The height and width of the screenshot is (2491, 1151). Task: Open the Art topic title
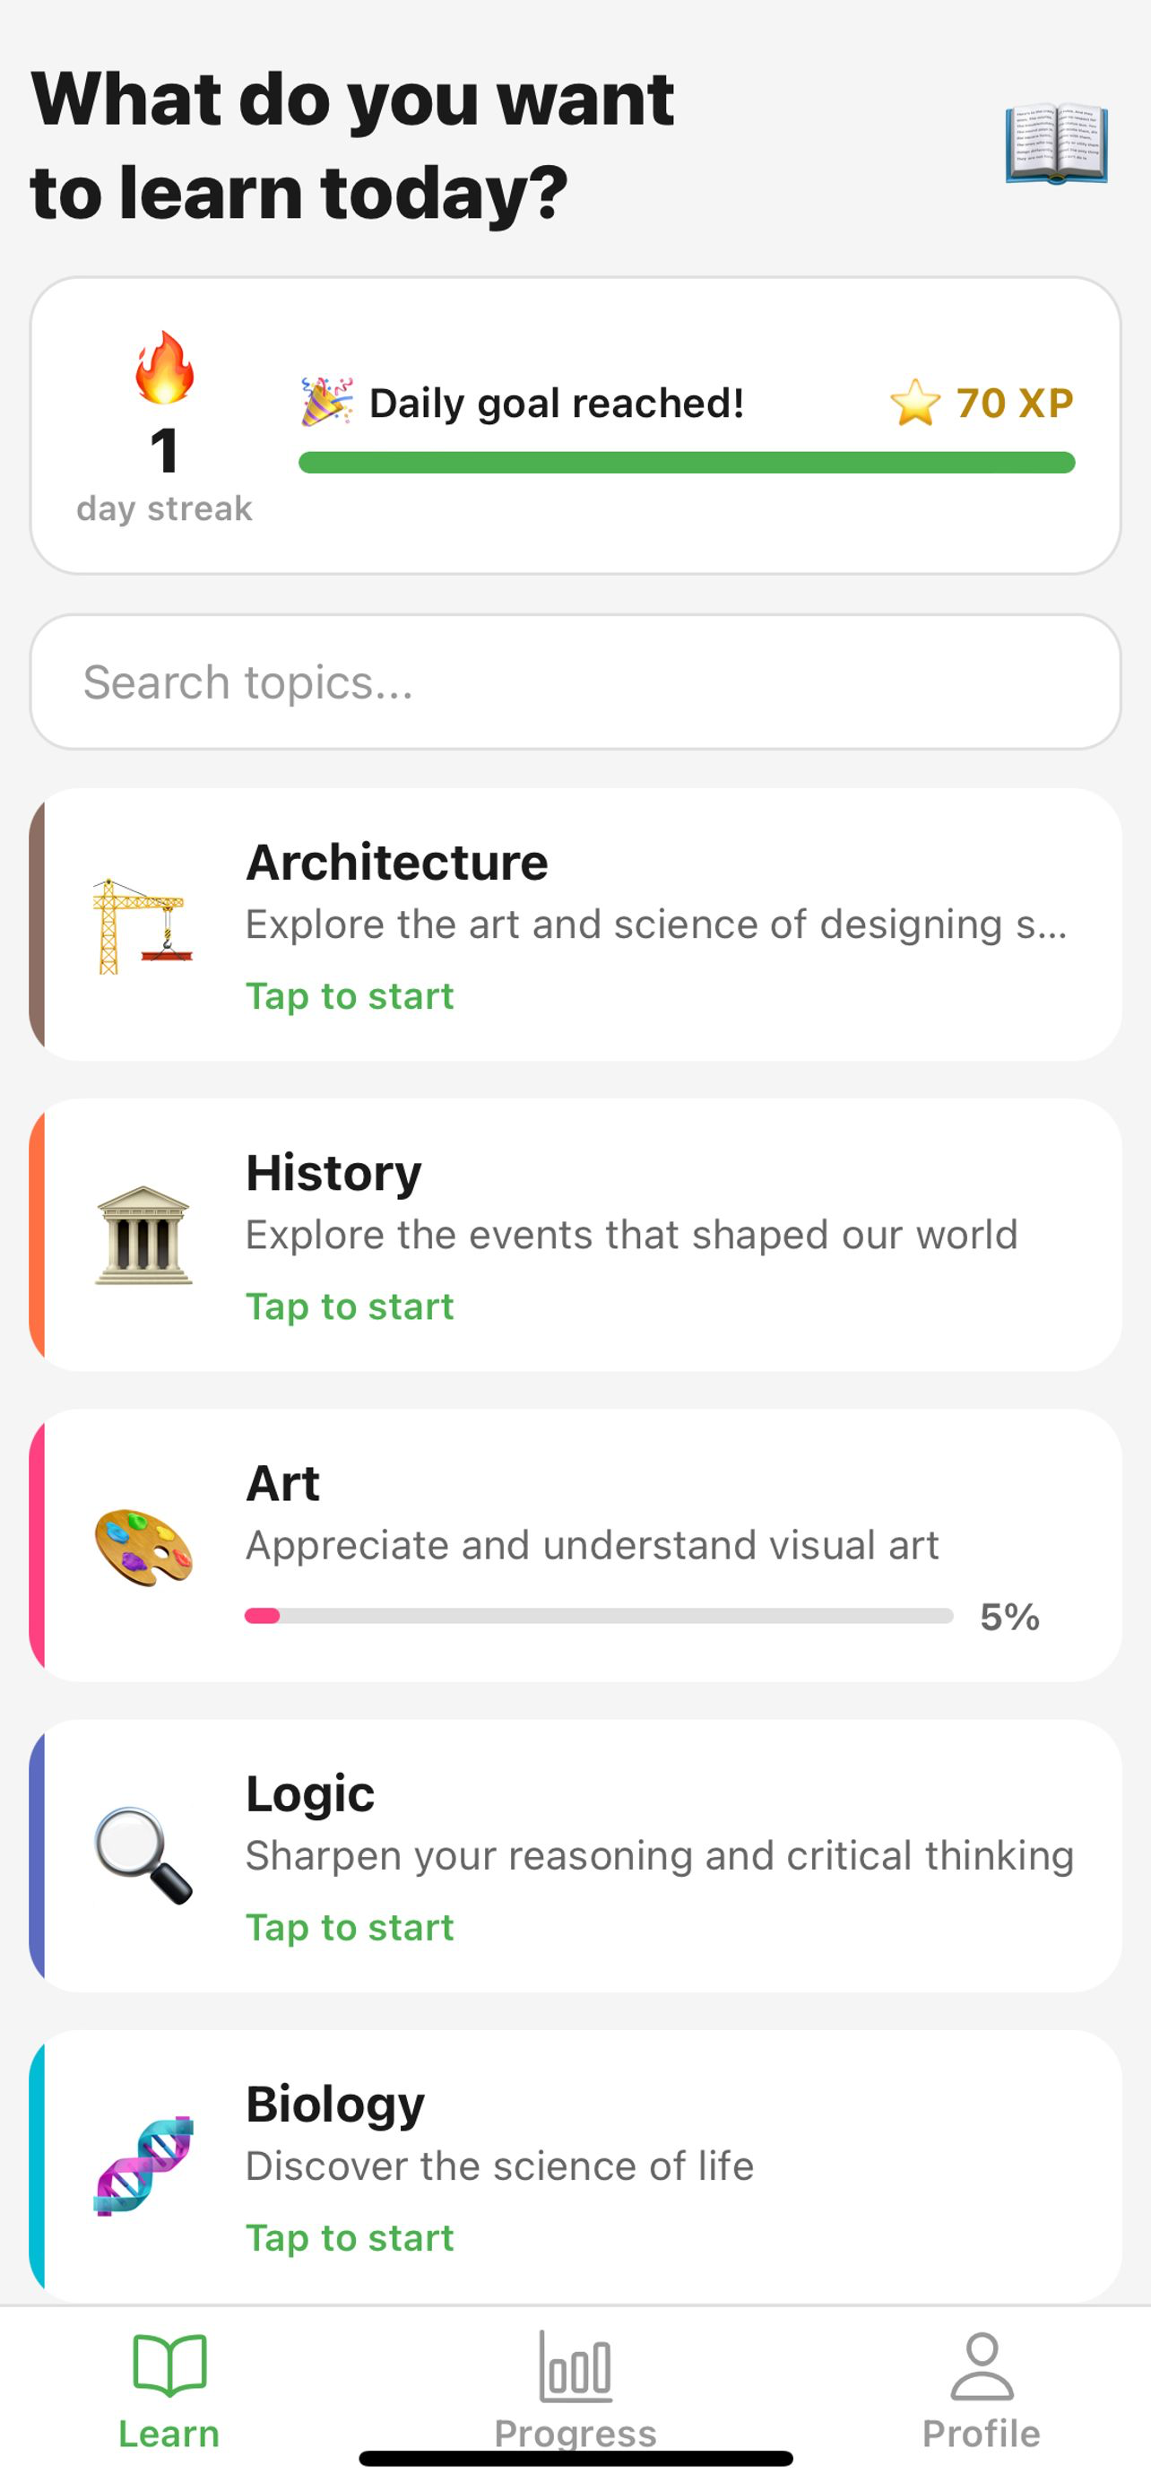282,1483
